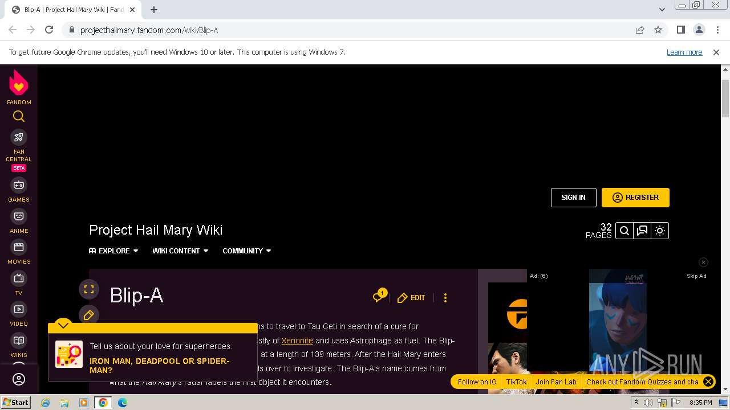The image size is (730, 410).
Task: Click the round pencil edit shortcut
Action: pos(89,315)
